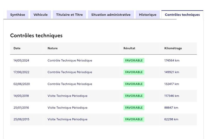Click FAVORABLE badge for 17/06/2022 inspection

tap(134, 72)
